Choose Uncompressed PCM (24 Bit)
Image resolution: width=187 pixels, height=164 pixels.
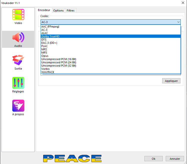111,62
